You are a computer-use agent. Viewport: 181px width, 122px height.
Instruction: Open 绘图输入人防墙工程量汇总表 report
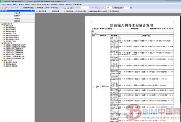click(15, 57)
